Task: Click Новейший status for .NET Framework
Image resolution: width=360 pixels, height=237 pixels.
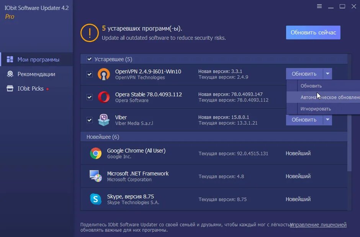Action: click(298, 176)
